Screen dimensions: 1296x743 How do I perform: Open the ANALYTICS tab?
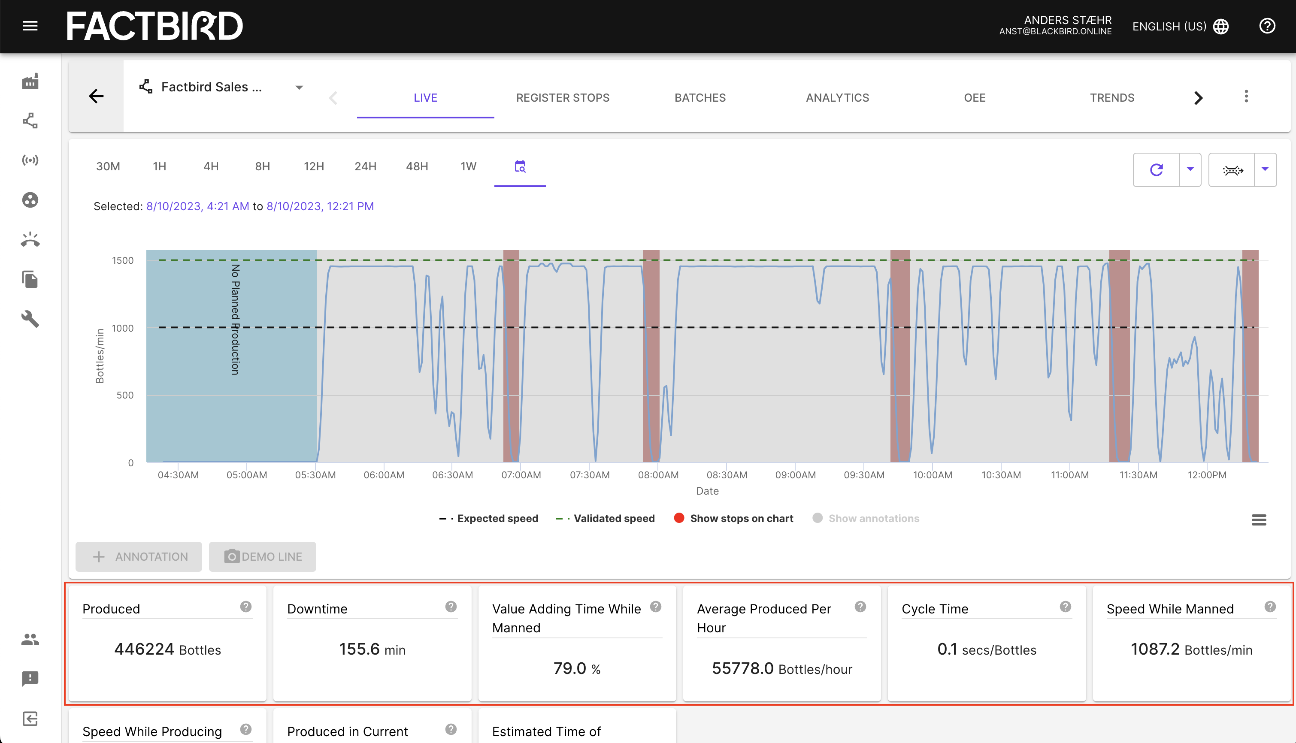click(x=837, y=97)
